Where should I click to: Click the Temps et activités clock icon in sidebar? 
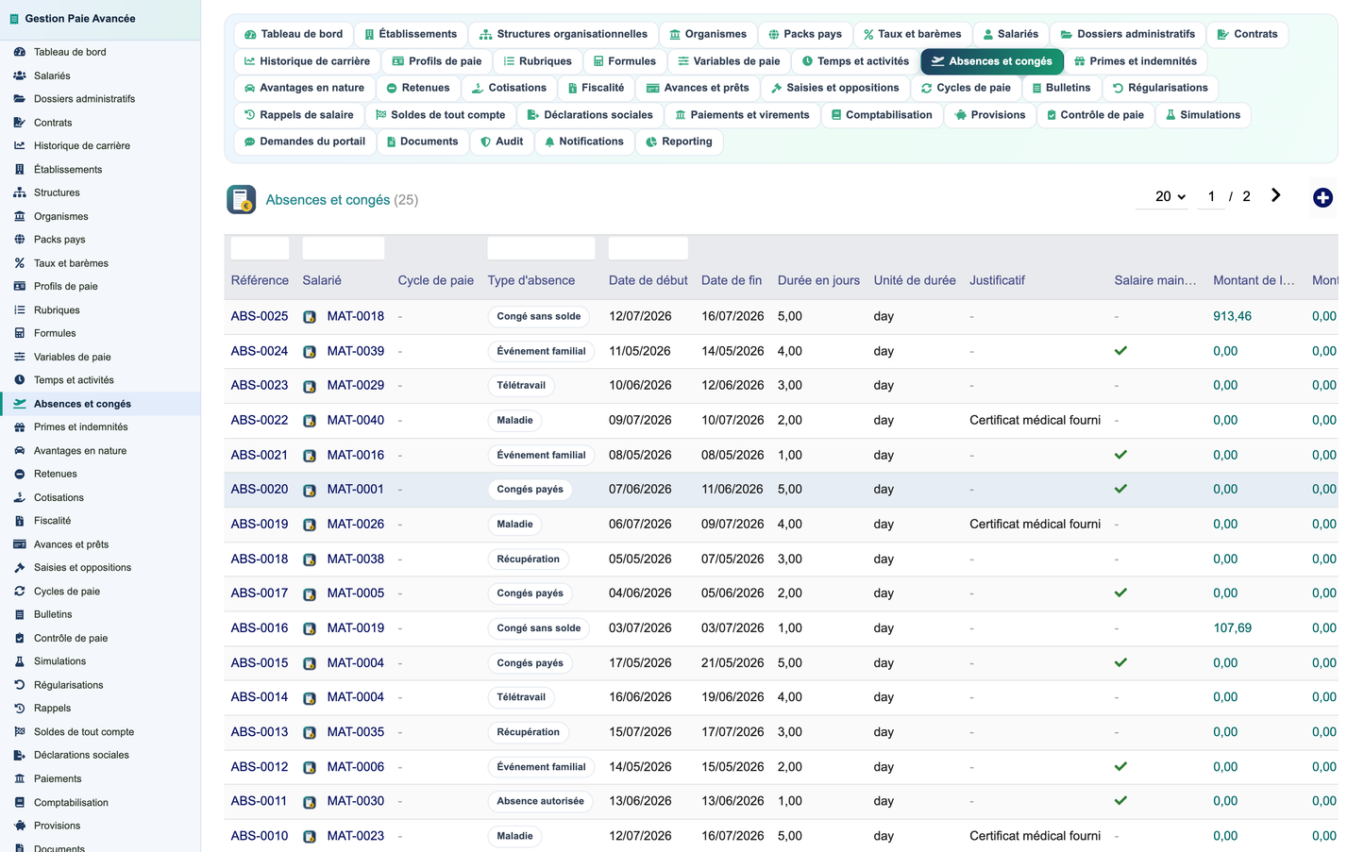tap(19, 380)
